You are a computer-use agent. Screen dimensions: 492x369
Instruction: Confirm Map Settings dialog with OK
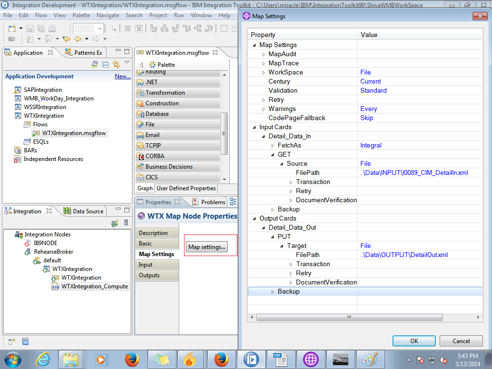coord(414,341)
